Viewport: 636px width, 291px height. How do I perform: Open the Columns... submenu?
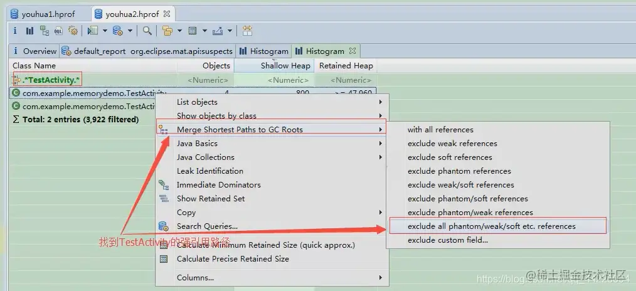coord(273,278)
